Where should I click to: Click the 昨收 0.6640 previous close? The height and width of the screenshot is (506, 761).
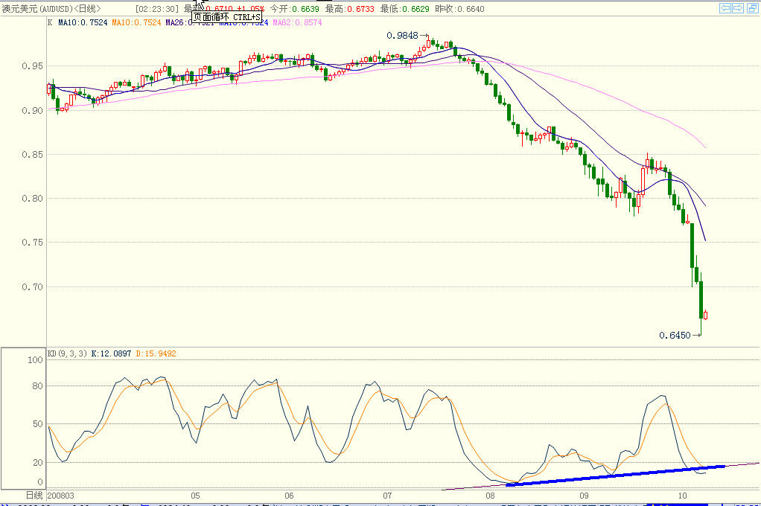tap(459, 9)
